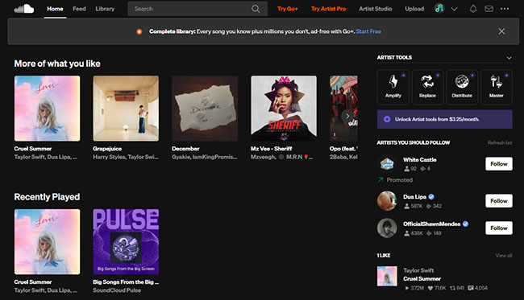The width and height of the screenshot is (524, 300).
Task: Open the Home tab
Action: click(55, 9)
